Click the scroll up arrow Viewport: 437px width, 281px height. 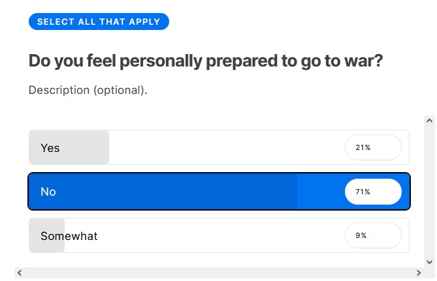[429, 121]
